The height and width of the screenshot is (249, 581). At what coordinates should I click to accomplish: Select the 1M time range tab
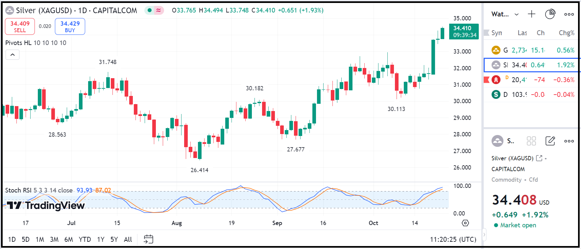tap(40, 239)
